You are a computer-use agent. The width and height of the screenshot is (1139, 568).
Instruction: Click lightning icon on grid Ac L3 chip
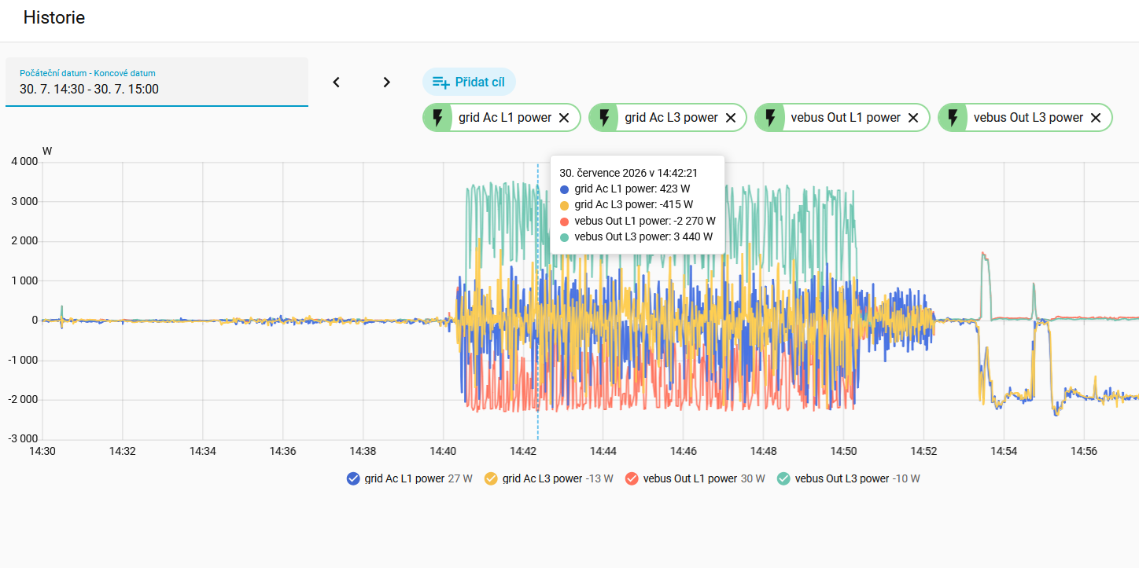click(604, 118)
